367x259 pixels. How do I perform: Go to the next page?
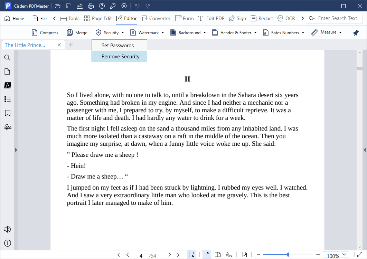tap(169, 255)
